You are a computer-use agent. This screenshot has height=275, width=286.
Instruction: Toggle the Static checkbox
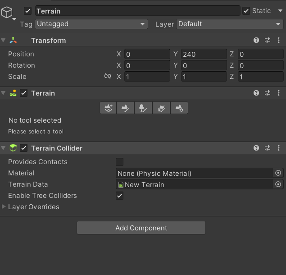(246, 11)
